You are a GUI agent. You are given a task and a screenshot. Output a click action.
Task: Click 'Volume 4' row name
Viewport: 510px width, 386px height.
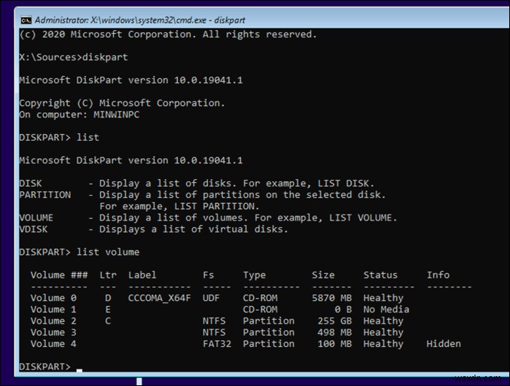pos(53,344)
